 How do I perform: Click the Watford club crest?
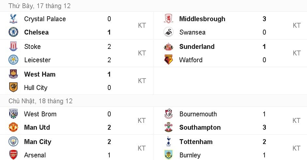coord(169,60)
